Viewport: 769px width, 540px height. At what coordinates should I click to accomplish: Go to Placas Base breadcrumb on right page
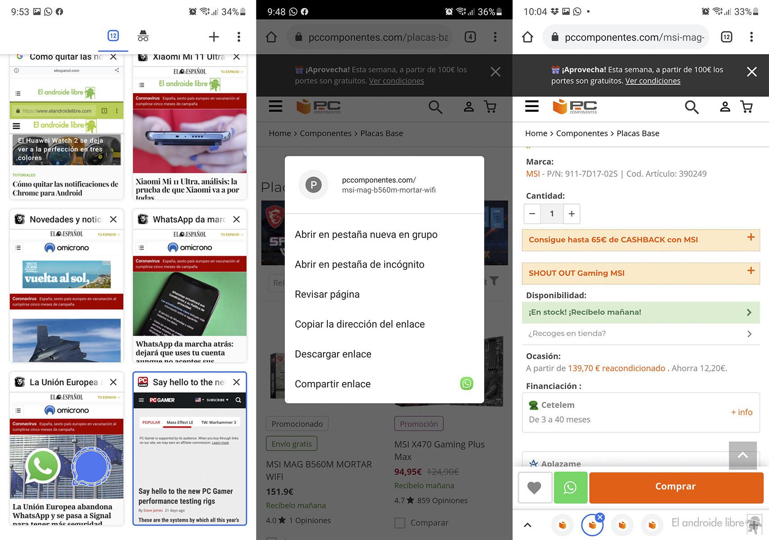638,133
